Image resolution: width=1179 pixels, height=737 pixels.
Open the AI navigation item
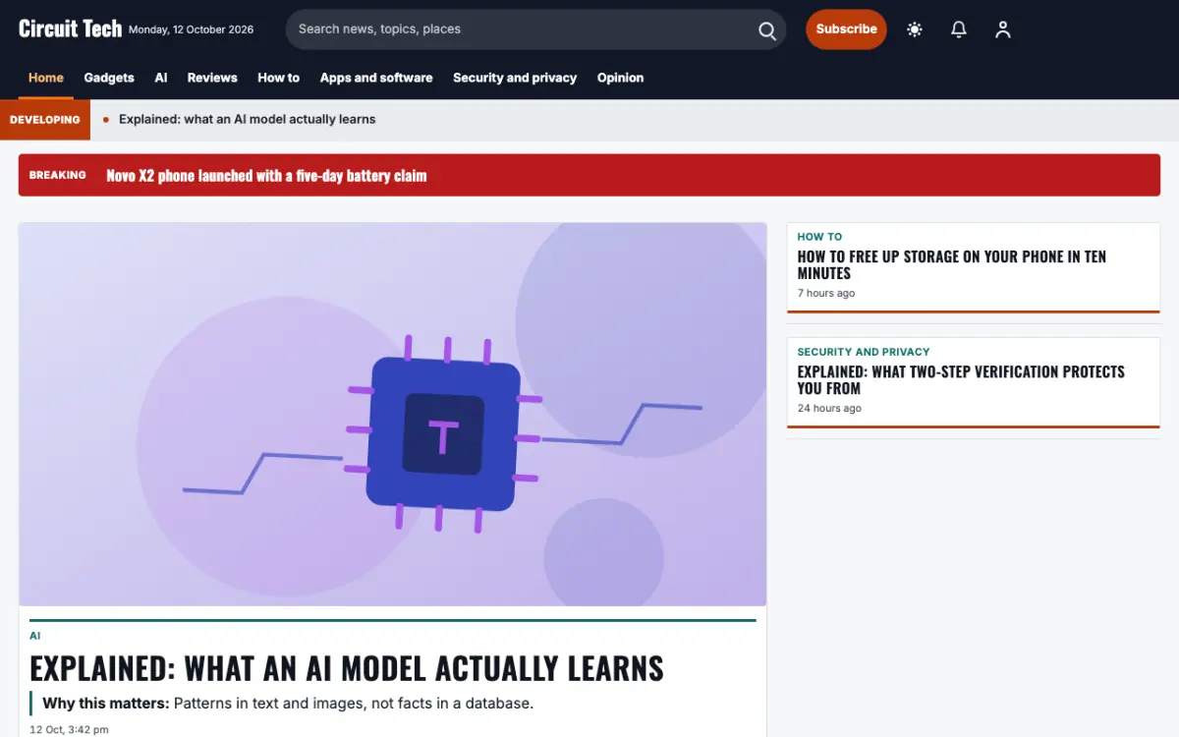pos(161,78)
